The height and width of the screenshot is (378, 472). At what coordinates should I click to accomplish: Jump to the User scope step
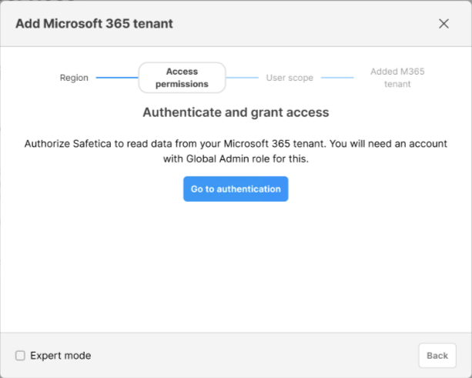pyautogui.click(x=290, y=78)
